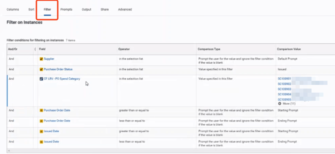This screenshot has width=335, height=154.
Task: Click the open parenthesis column header
Action: 35,49
